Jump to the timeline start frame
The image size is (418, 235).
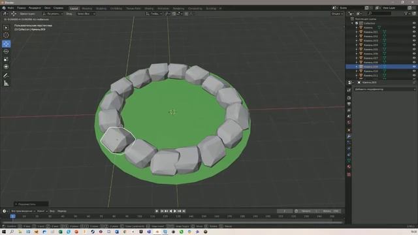pyautogui.click(x=162, y=211)
